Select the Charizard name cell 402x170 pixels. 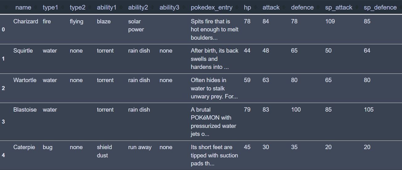point(26,22)
